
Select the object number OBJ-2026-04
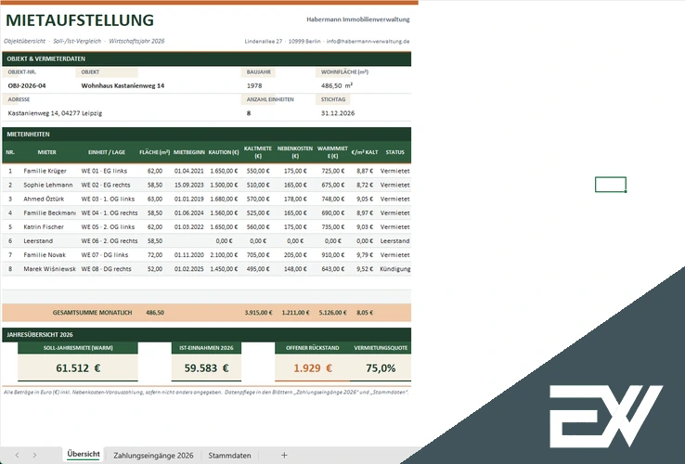pos(27,85)
